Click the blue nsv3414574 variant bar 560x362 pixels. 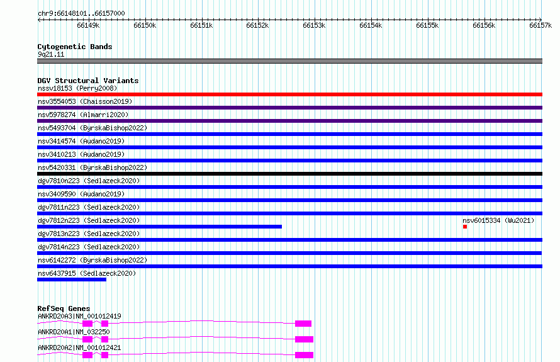point(289,147)
